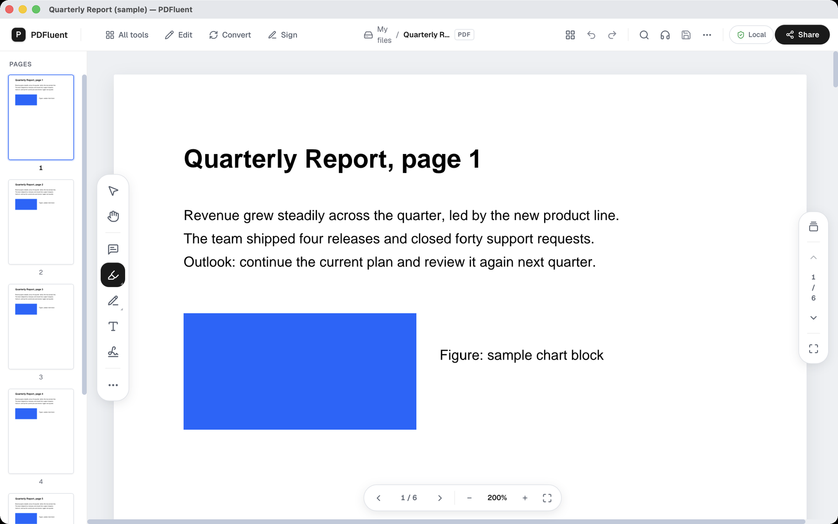Image resolution: width=838 pixels, height=524 pixels.
Task: Open the Sign tab
Action: tap(283, 35)
